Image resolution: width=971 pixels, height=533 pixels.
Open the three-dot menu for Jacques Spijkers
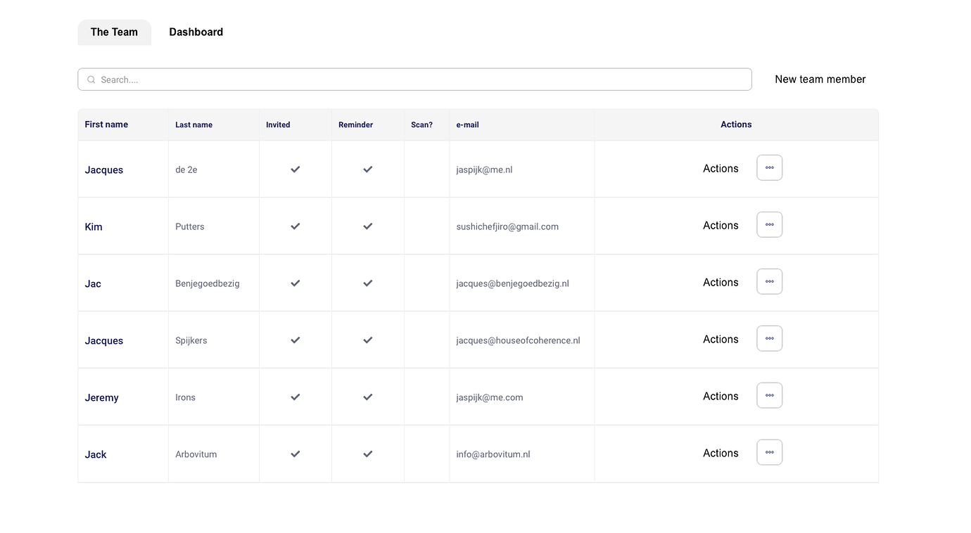[769, 339]
